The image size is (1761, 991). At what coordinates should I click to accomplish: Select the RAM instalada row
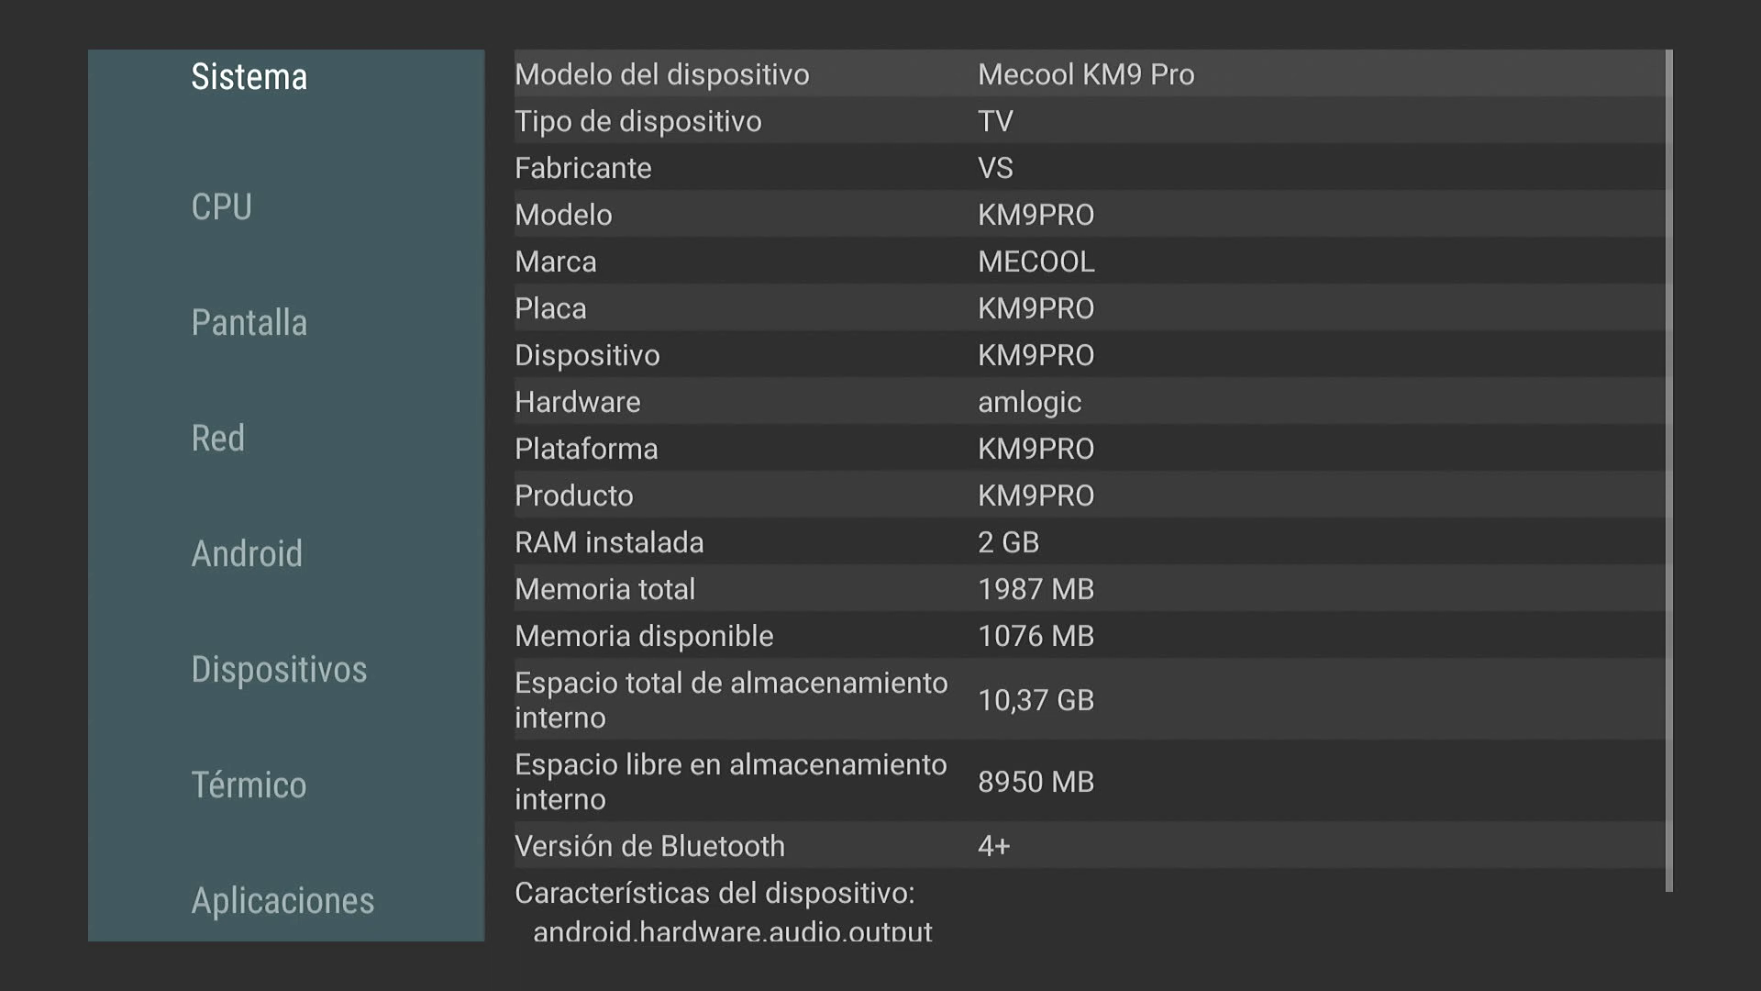point(1089,542)
